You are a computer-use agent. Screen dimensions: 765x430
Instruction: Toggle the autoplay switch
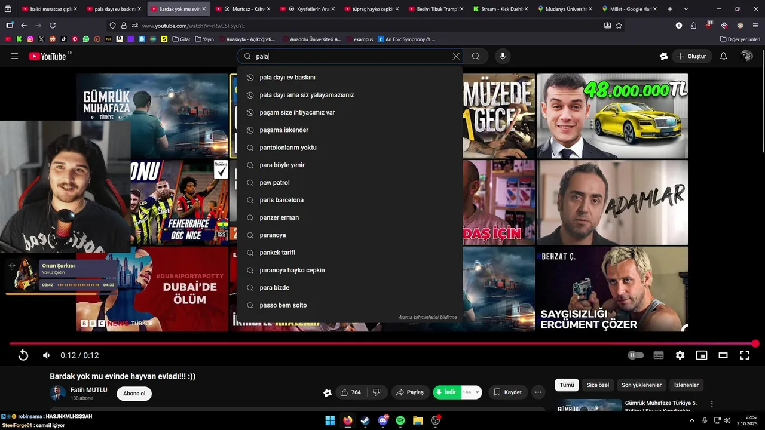[x=635, y=355]
